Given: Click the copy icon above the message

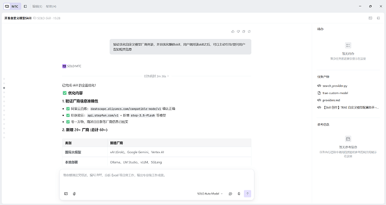Looking at the screenshot, I should coord(244,31).
